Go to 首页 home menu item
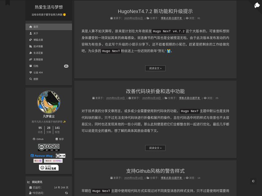262x196 pixels. pyautogui.click(x=49, y=27)
